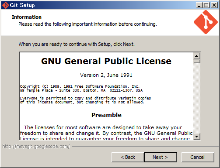Click the license scrollbar up arrow
Viewport: 220px width, 168px height.
click(x=197, y=56)
